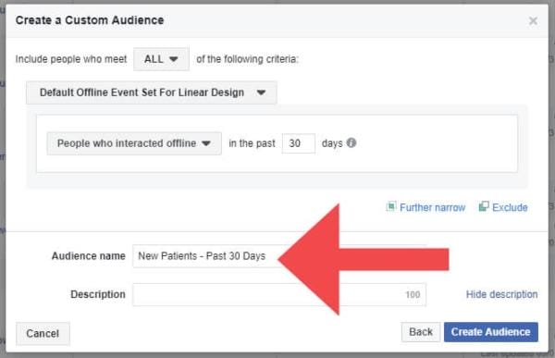Image resolution: width=555 pixels, height=358 pixels.
Task: Close the Create a Custom Audience dialog
Action: coord(533,21)
